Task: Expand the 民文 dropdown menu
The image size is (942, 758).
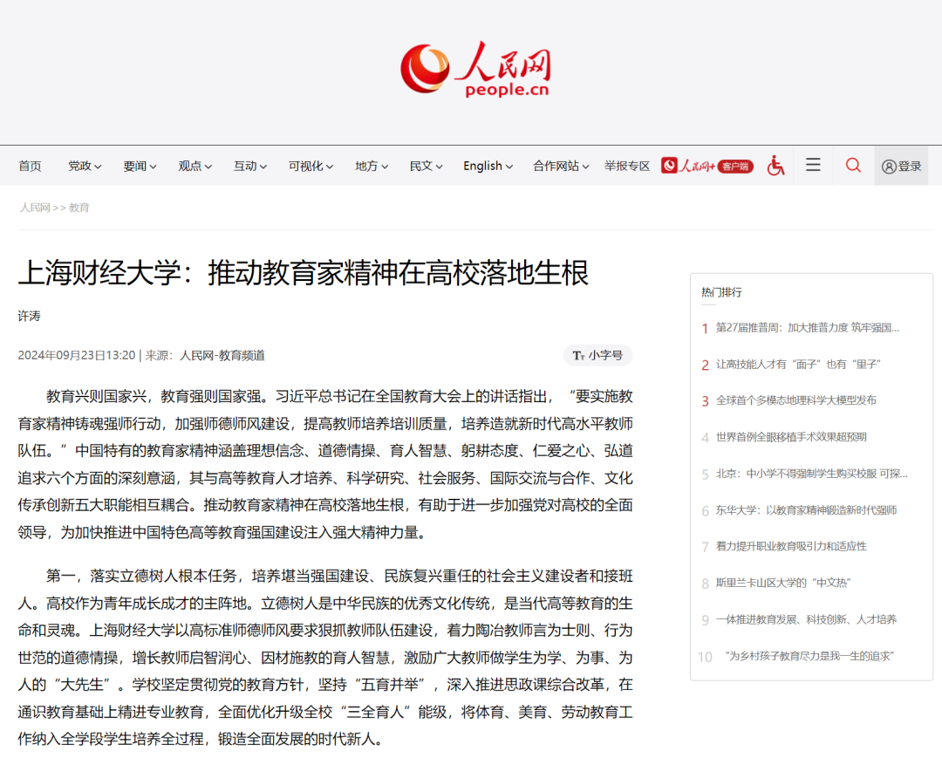Action: click(x=427, y=166)
